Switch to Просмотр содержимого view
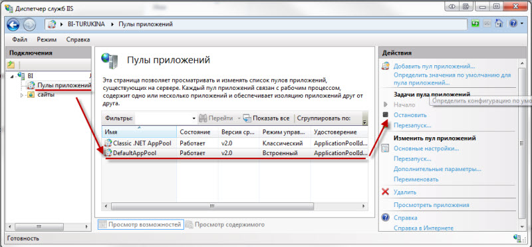The height and width of the screenshot is (247, 532). 225,224
